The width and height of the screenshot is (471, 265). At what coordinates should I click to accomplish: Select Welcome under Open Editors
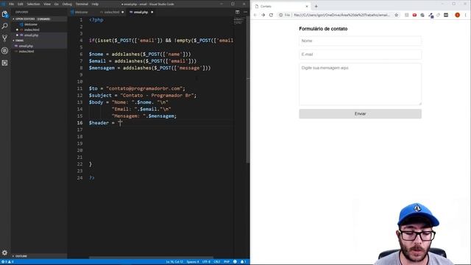coord(31,24)
